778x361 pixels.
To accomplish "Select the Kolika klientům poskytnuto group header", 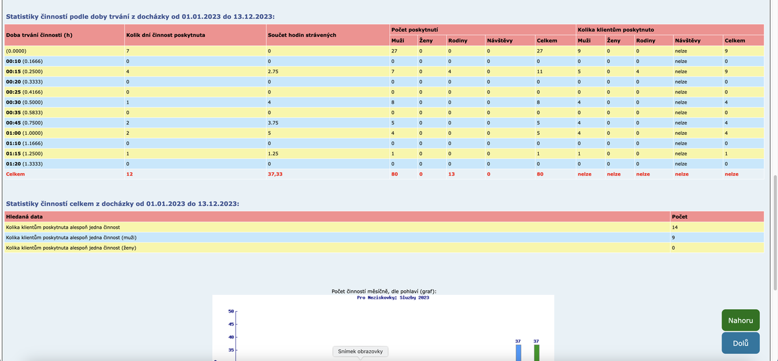I will [x=615, y=29].
